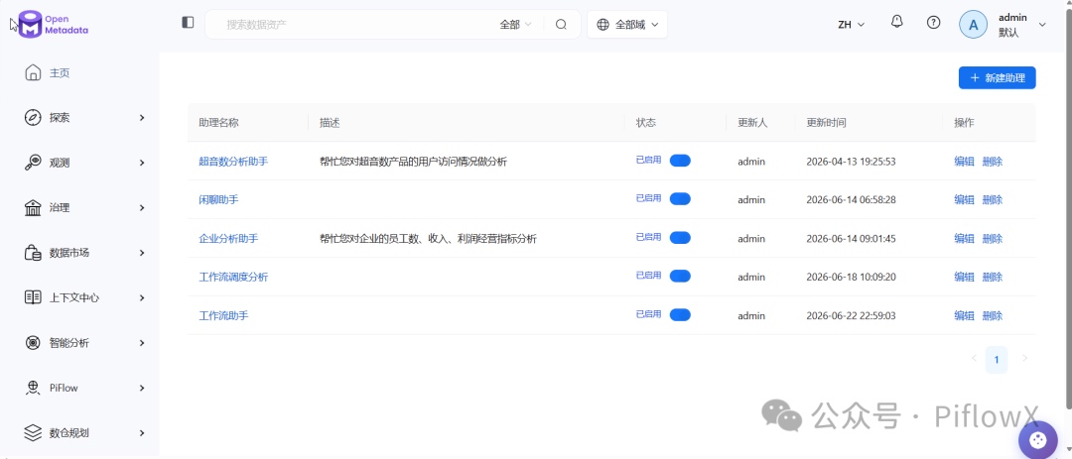Viewport: 1072px width, 459px height.
Task: Open the help question mark icon
Action: 933,23
